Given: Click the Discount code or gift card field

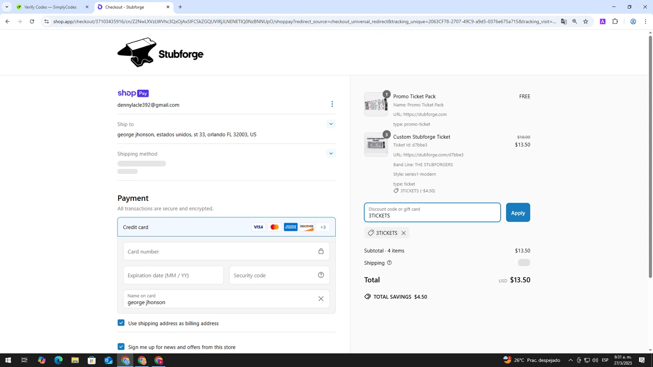Looking at the screenshot, I should click(432, 213).
